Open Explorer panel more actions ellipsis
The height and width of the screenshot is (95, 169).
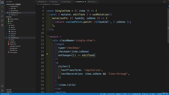(34, 2)
